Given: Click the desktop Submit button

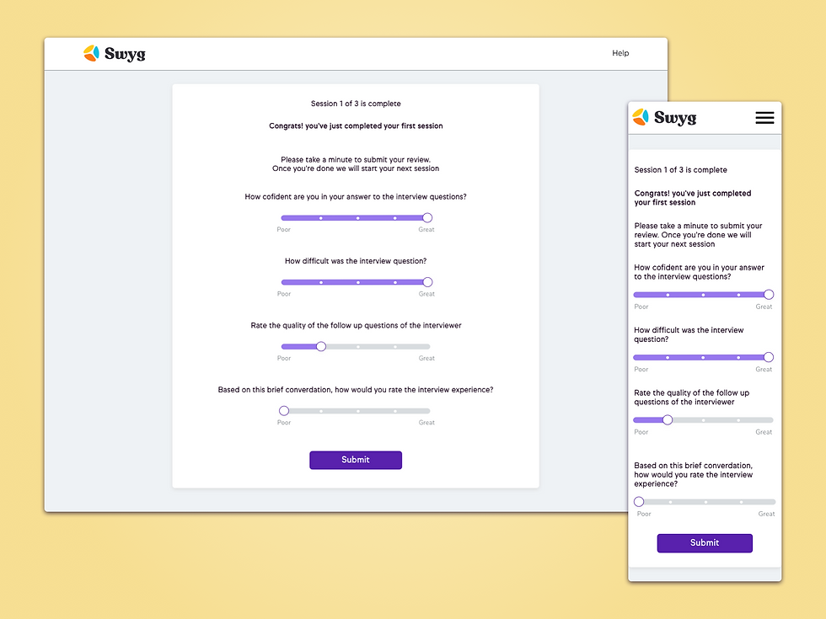Looking at the screenshot, I should (356, 460).
